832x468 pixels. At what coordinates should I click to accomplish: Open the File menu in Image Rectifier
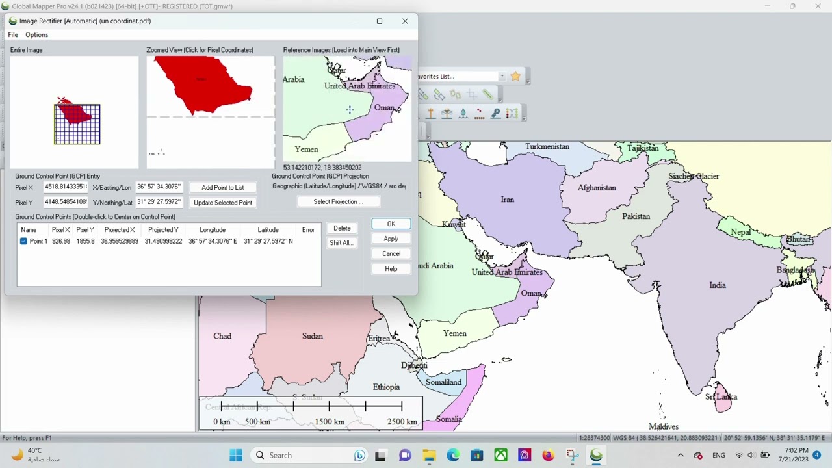click(x=13, y=34)
